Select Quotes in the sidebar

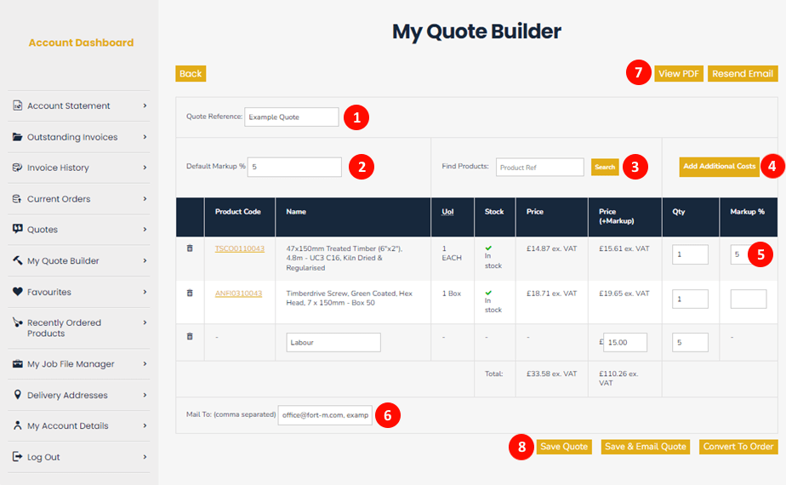tap(79, 230)
